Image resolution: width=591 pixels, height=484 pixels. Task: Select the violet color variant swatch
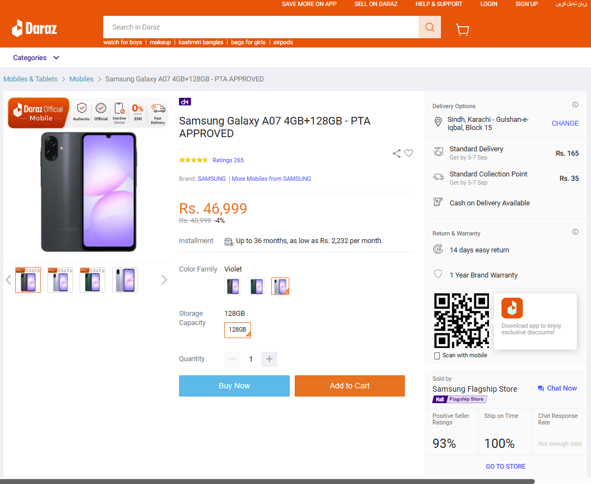pos(280,286)
